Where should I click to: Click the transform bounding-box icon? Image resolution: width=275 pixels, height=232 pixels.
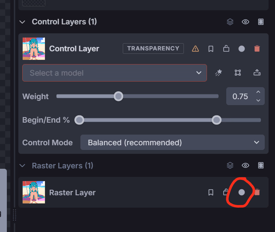point(238,73)
